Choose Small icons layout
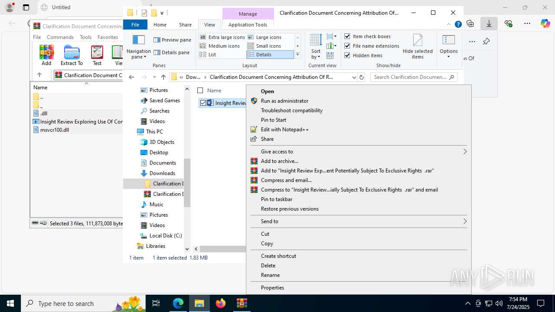Image resolution: width=555 pixels, height=312 pixels. tap(264, 46)
